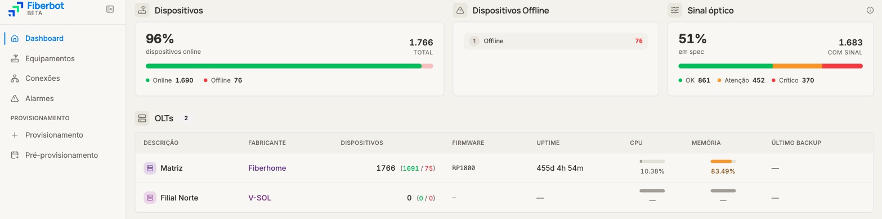Click the OK 861 legend text
882x219 pixels.
(x=697, y=80)
